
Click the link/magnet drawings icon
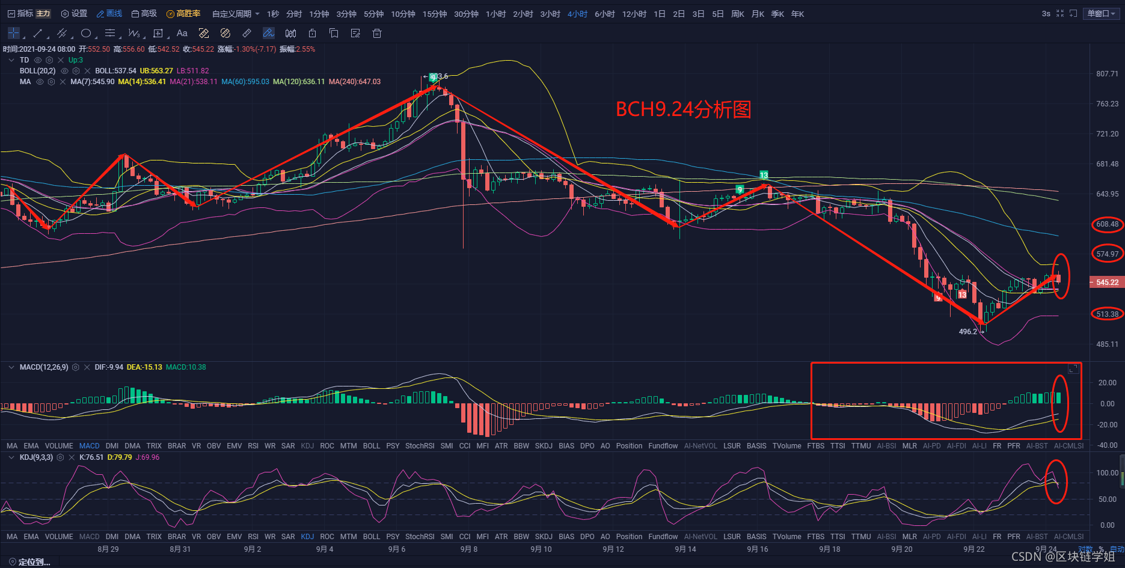225,33
